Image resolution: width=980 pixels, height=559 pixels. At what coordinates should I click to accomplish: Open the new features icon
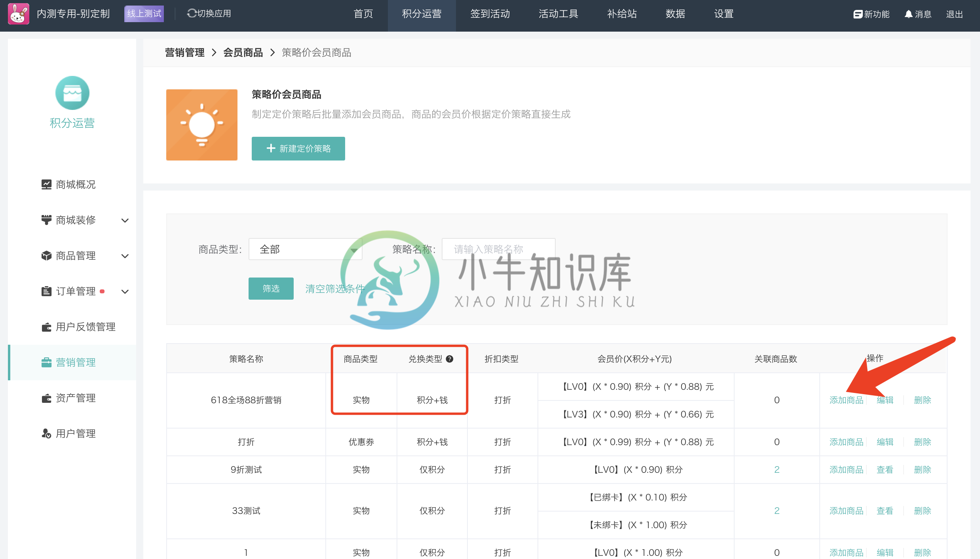858,14
